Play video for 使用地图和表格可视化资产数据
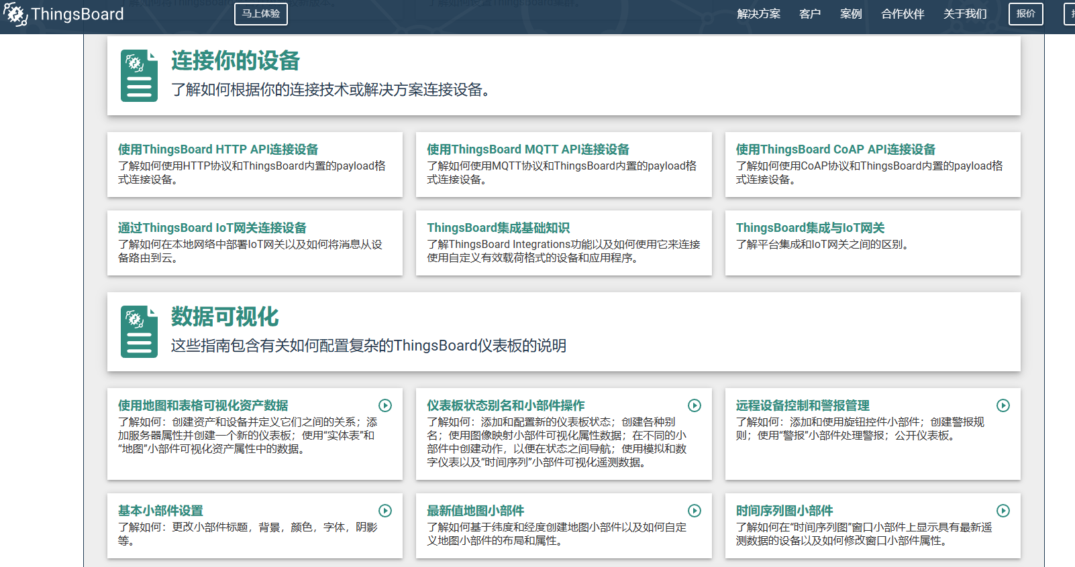Image resolution: width=1075 pixels, height=567 pixels. (385, 405)
